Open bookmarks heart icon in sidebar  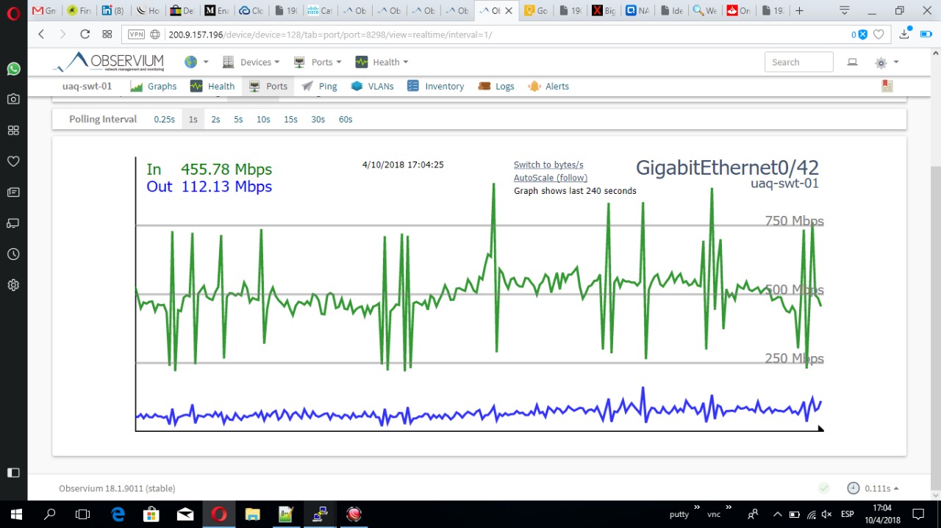[x=13, y=161]
